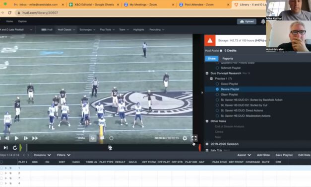This screenshot has height=187, width=311.
Task: Open the Play Tools menu
Action: coord(107,30)
